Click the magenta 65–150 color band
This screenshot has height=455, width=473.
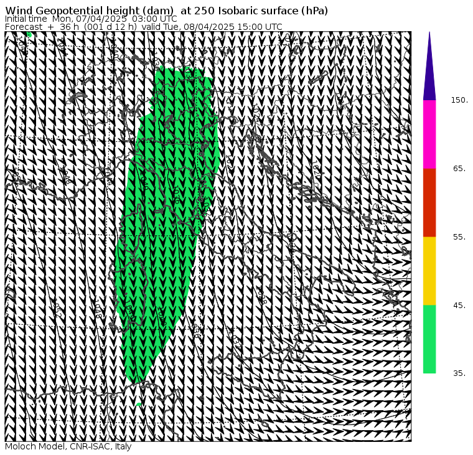pos(429,134)
